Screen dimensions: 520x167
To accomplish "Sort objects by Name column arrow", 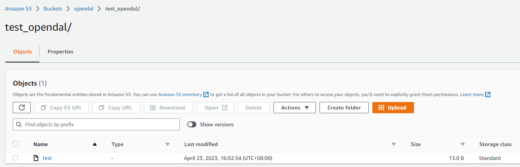I will (x=95, y=144).
